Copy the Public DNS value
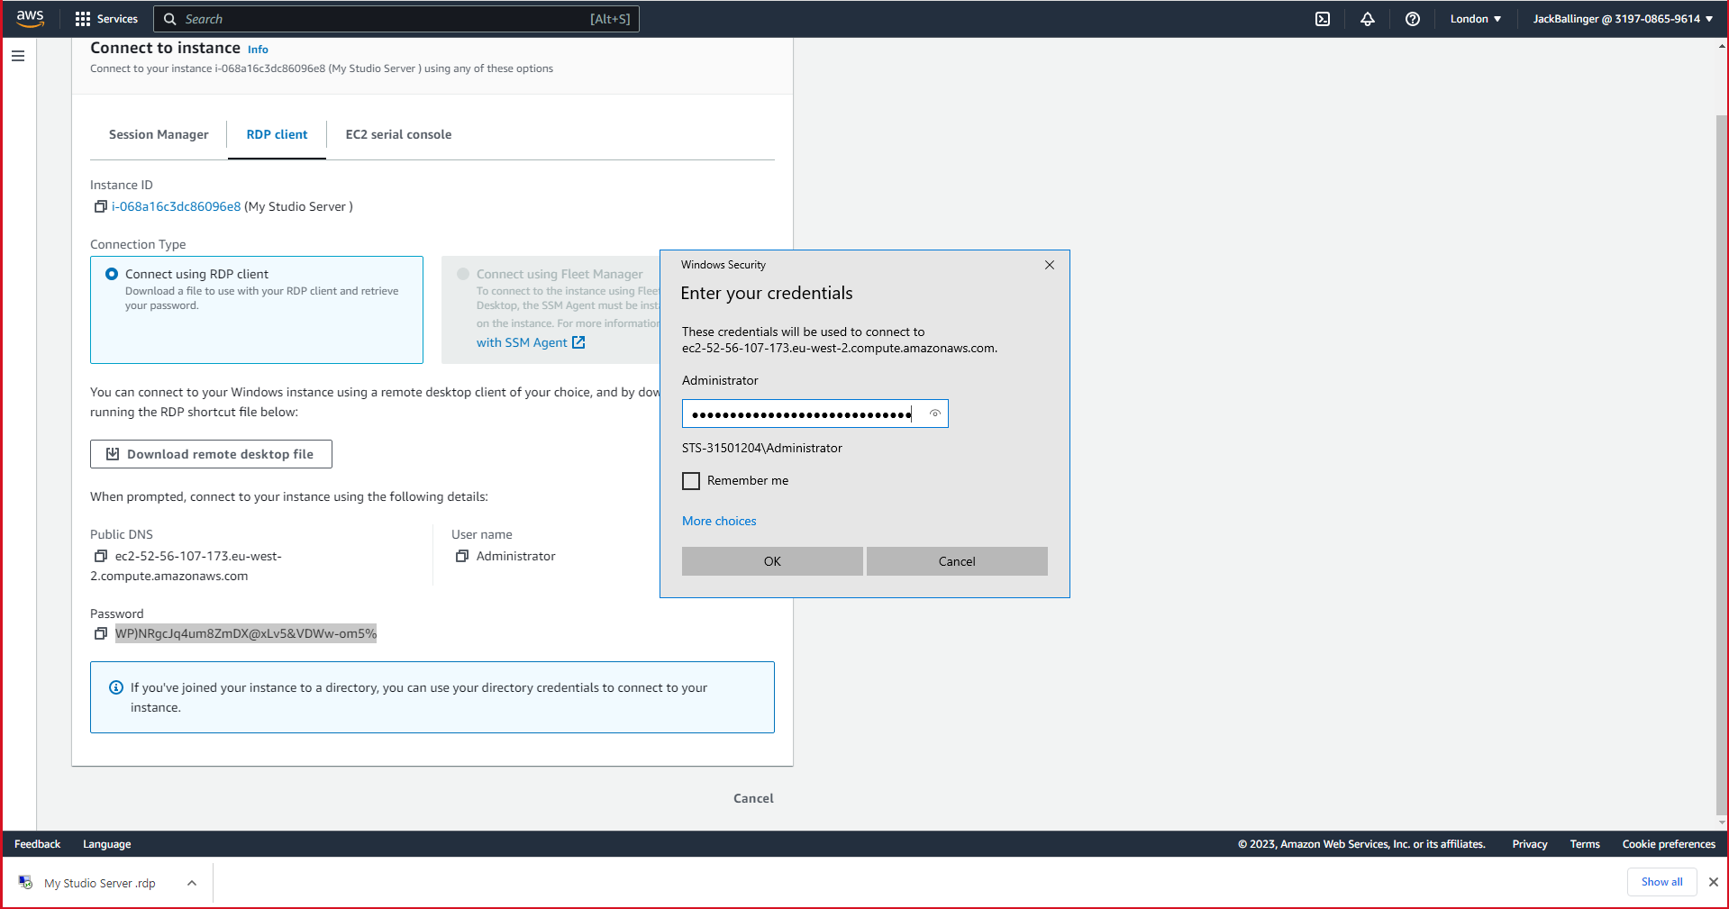This screenshot has width=1729, height=909. [101, 557]
